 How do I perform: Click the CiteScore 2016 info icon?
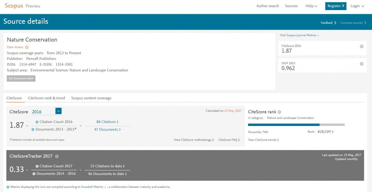click(361, 46)
